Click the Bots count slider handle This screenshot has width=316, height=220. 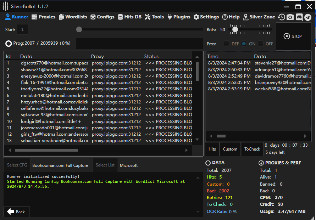point(235,30)
